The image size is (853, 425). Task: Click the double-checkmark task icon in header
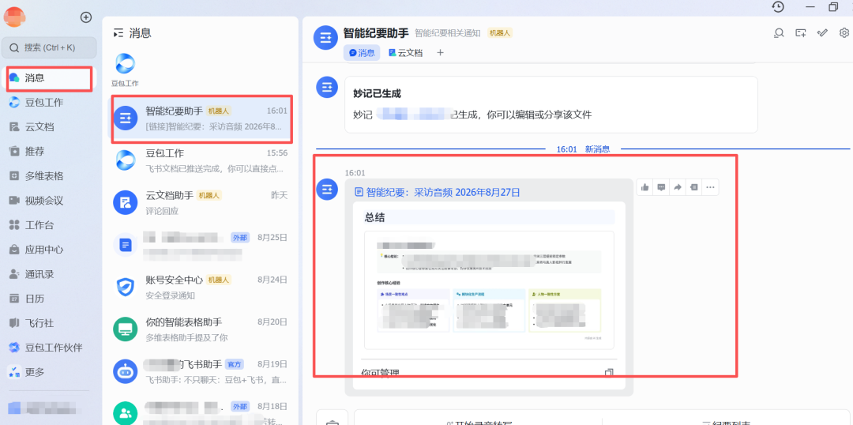click(822, 33)
